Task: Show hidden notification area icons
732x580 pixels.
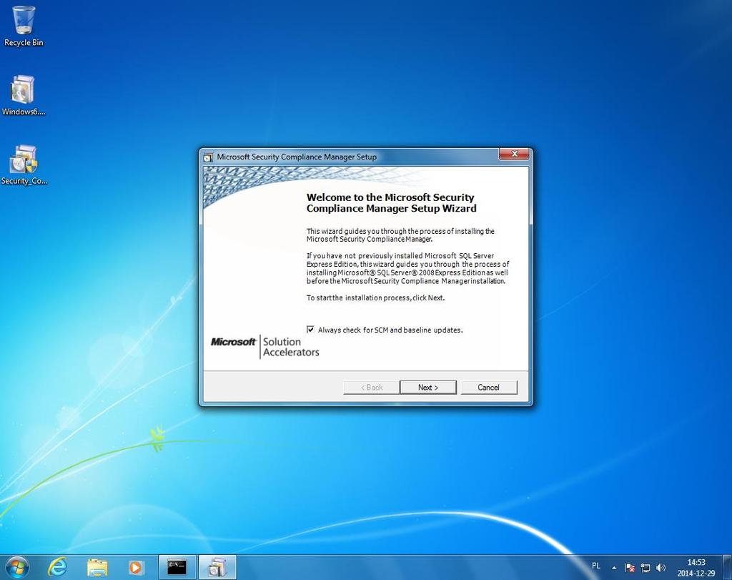Action: click(614, 568)
